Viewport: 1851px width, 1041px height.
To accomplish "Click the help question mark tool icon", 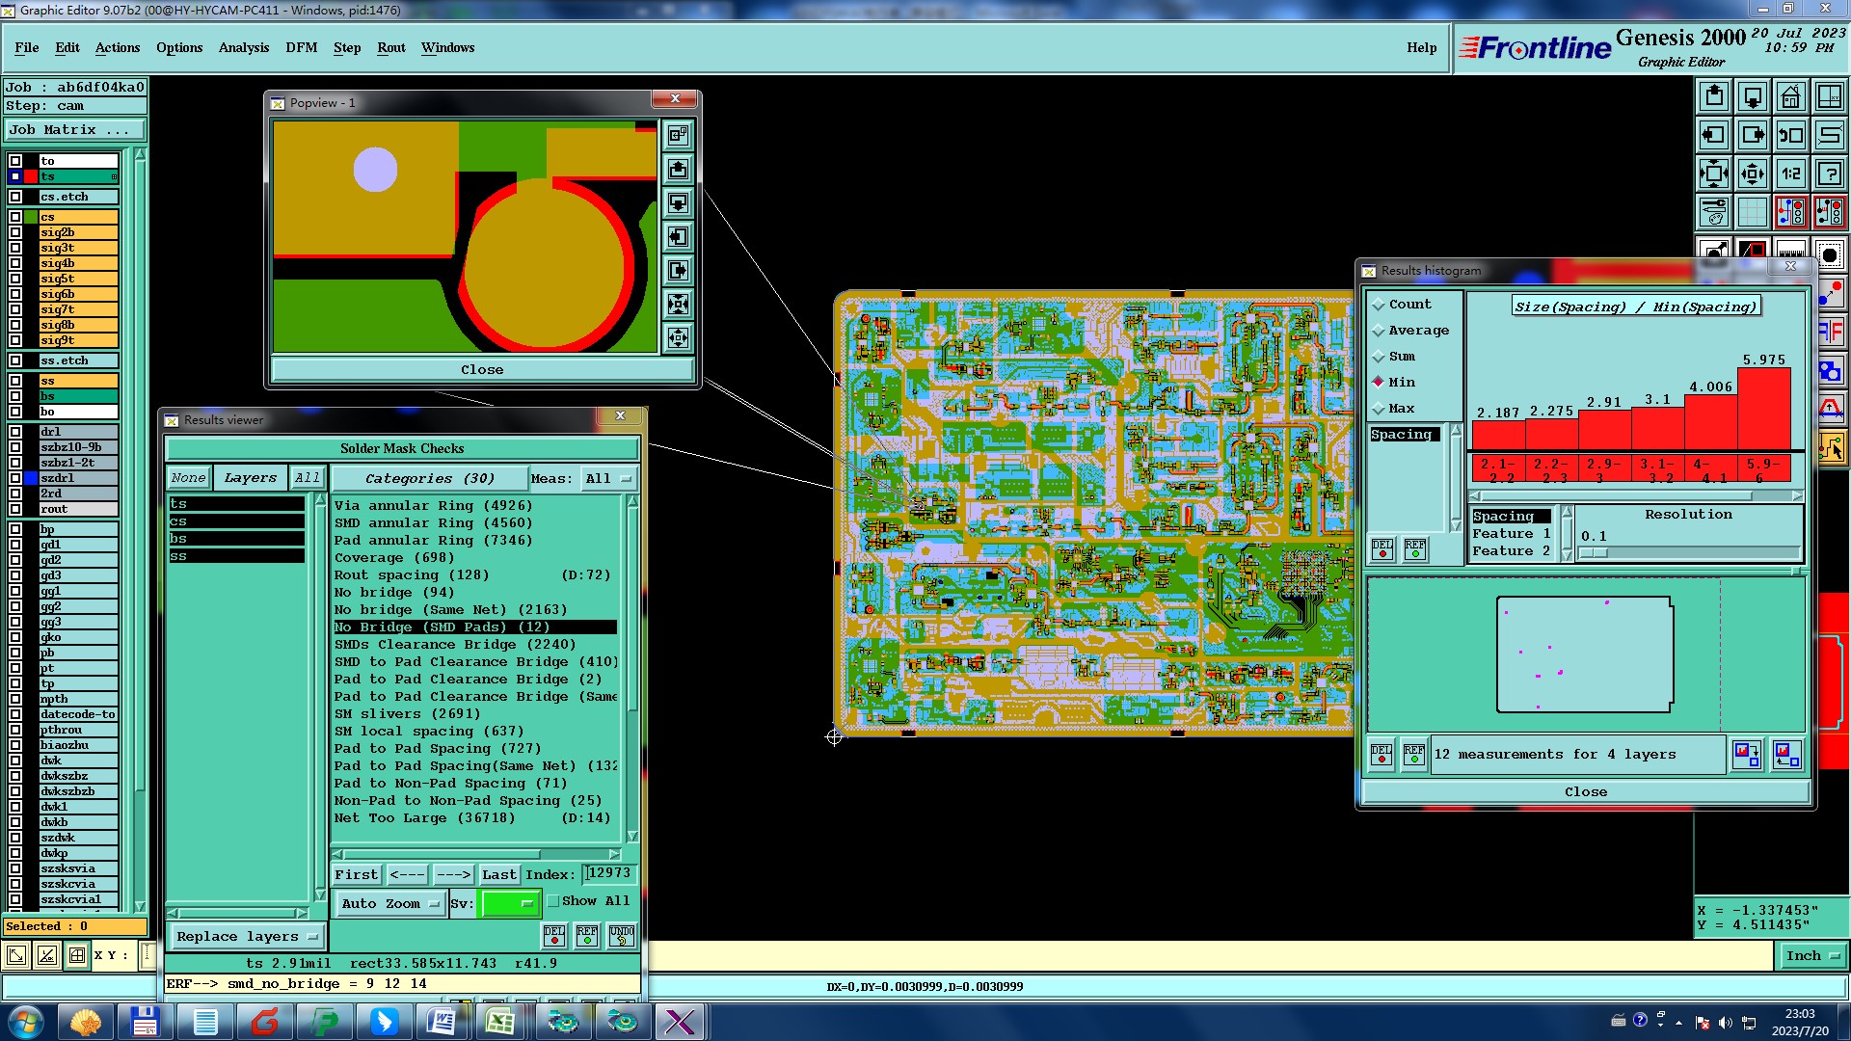I will (x=1829, y=173).
